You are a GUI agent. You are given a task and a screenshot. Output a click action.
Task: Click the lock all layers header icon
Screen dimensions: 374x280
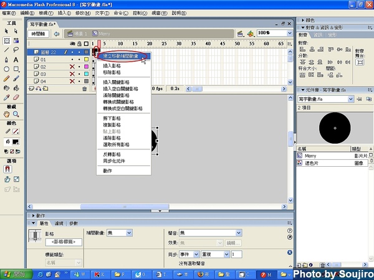pos(79,44)
